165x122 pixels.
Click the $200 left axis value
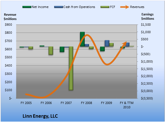point(9,82)
